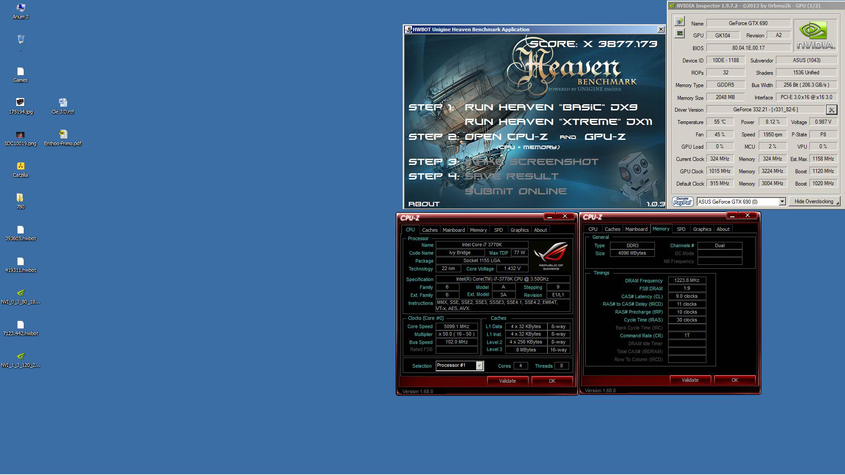Launch the Catzilla desktop shortcut

click(20, 170)
